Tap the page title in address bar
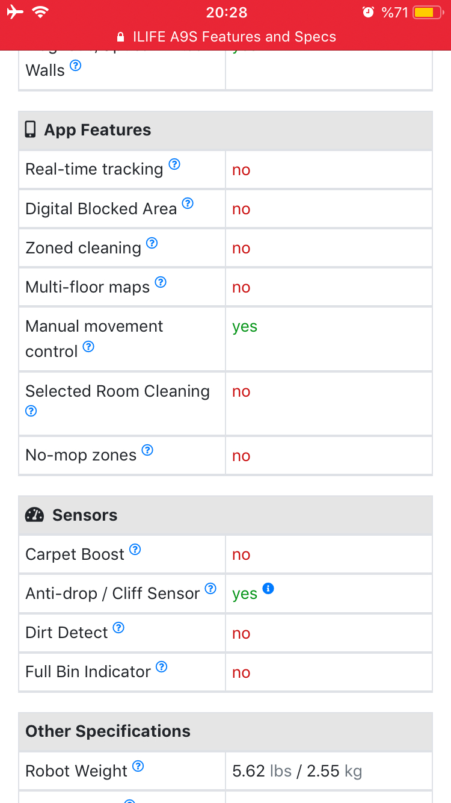The height and width of the screenshot is (803, 451). 235,37
